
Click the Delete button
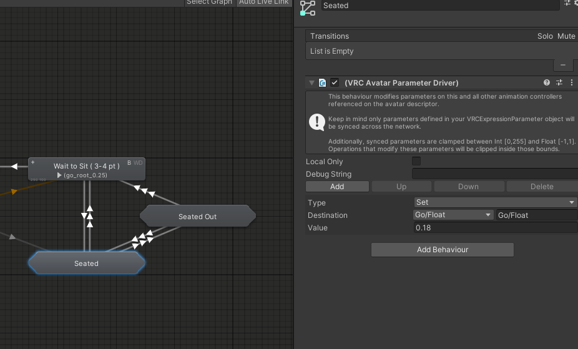(x=542, y=187)
